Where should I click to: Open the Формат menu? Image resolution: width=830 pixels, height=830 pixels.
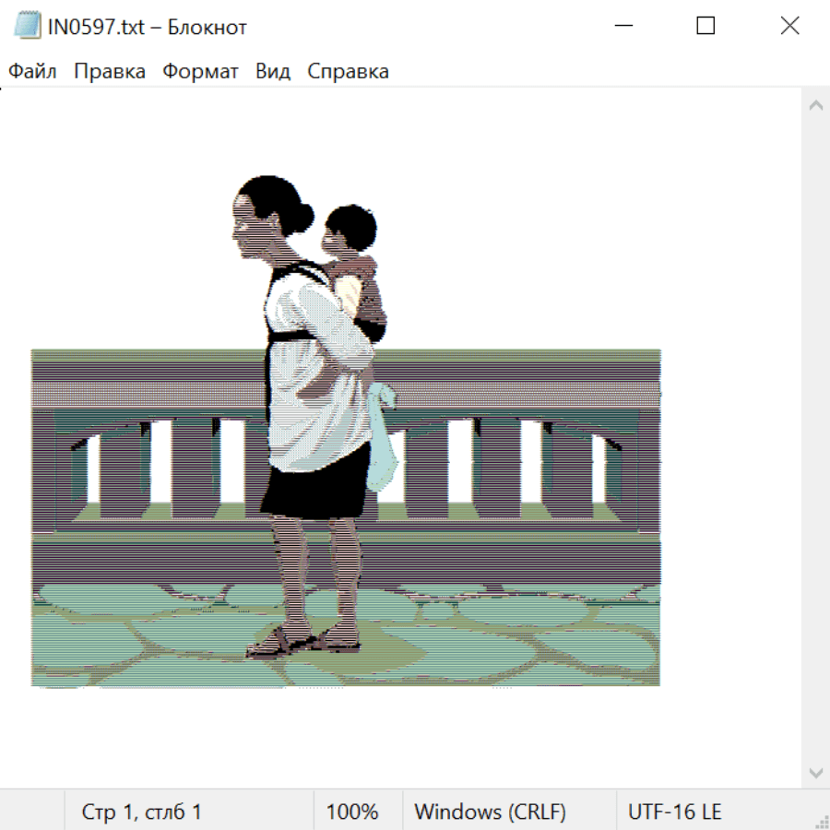pyautogui.click(x=200, y=72)
